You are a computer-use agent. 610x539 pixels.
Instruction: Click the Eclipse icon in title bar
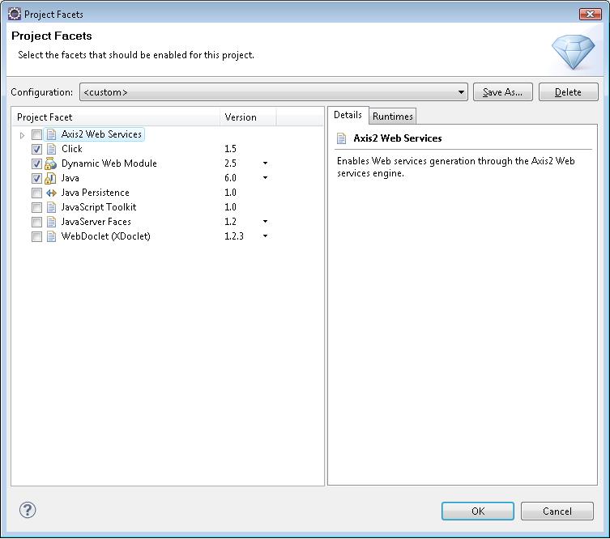pos(15,14)
